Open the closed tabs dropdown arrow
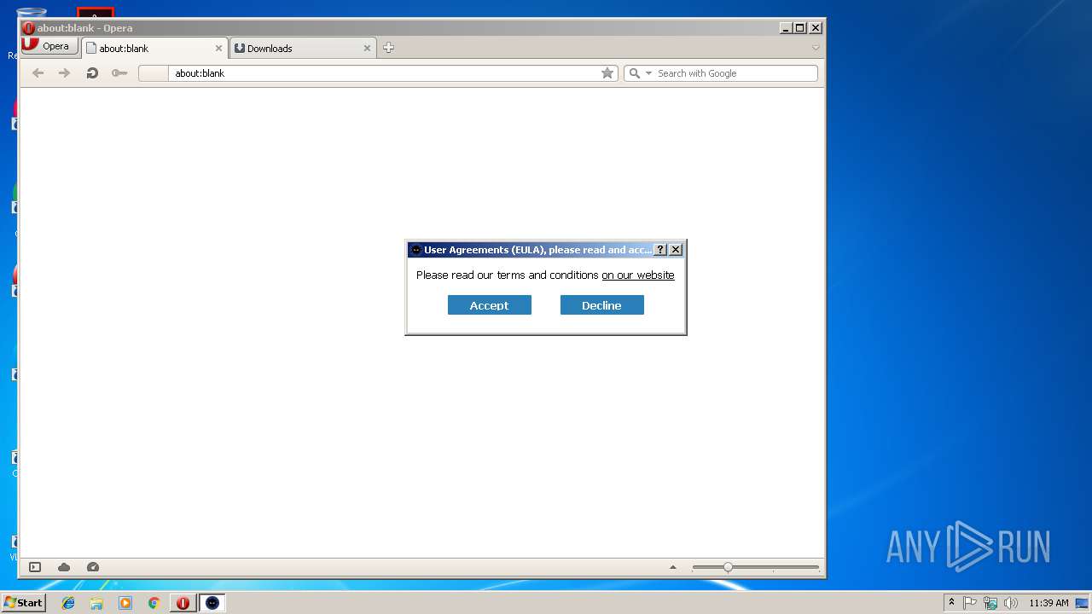1092x614 pixels. pyautogui.click(x=816, y=48)
